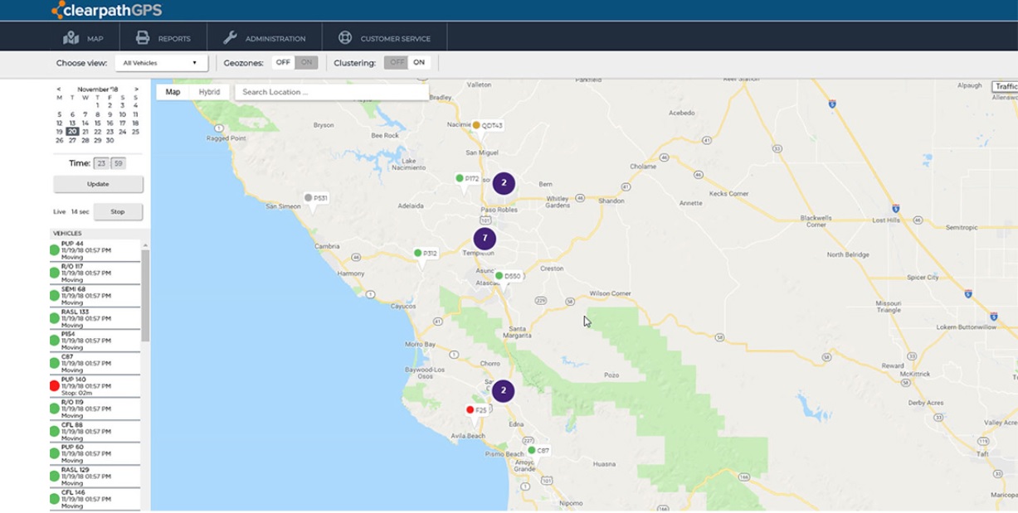Click the P172 vehicle marker on map
1018x513 pixels.
pos(459,178)
